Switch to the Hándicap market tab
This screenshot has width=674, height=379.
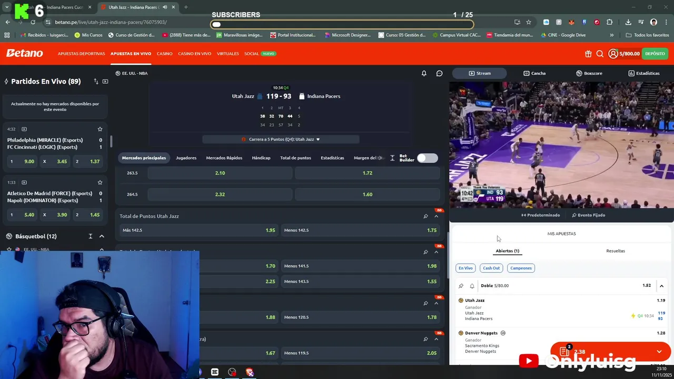coord(261,158)
